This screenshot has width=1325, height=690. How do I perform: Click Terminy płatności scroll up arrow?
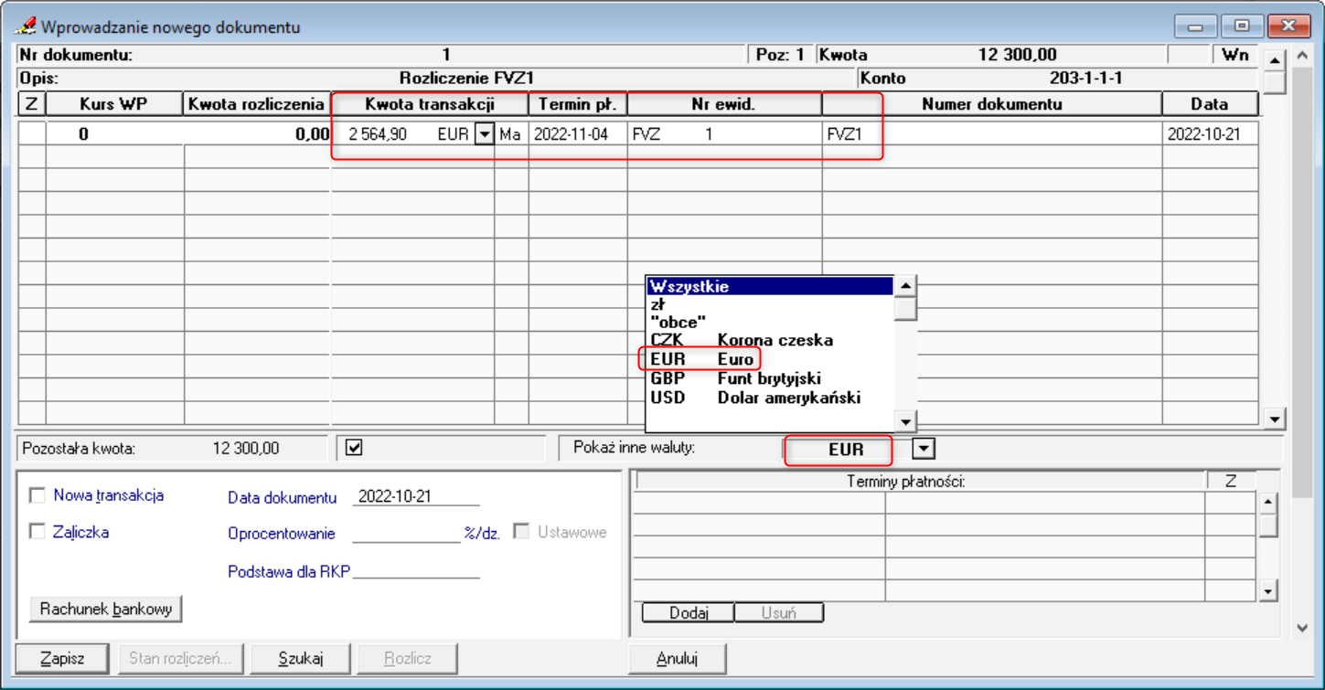click(x=1267, y=503)
